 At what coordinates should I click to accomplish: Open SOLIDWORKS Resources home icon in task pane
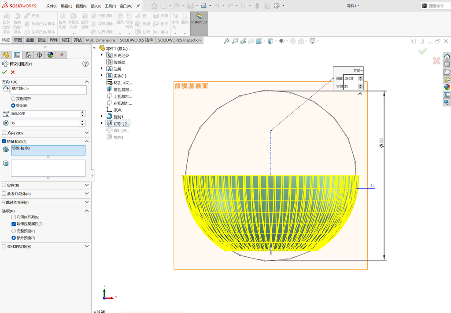pos(447,56)
